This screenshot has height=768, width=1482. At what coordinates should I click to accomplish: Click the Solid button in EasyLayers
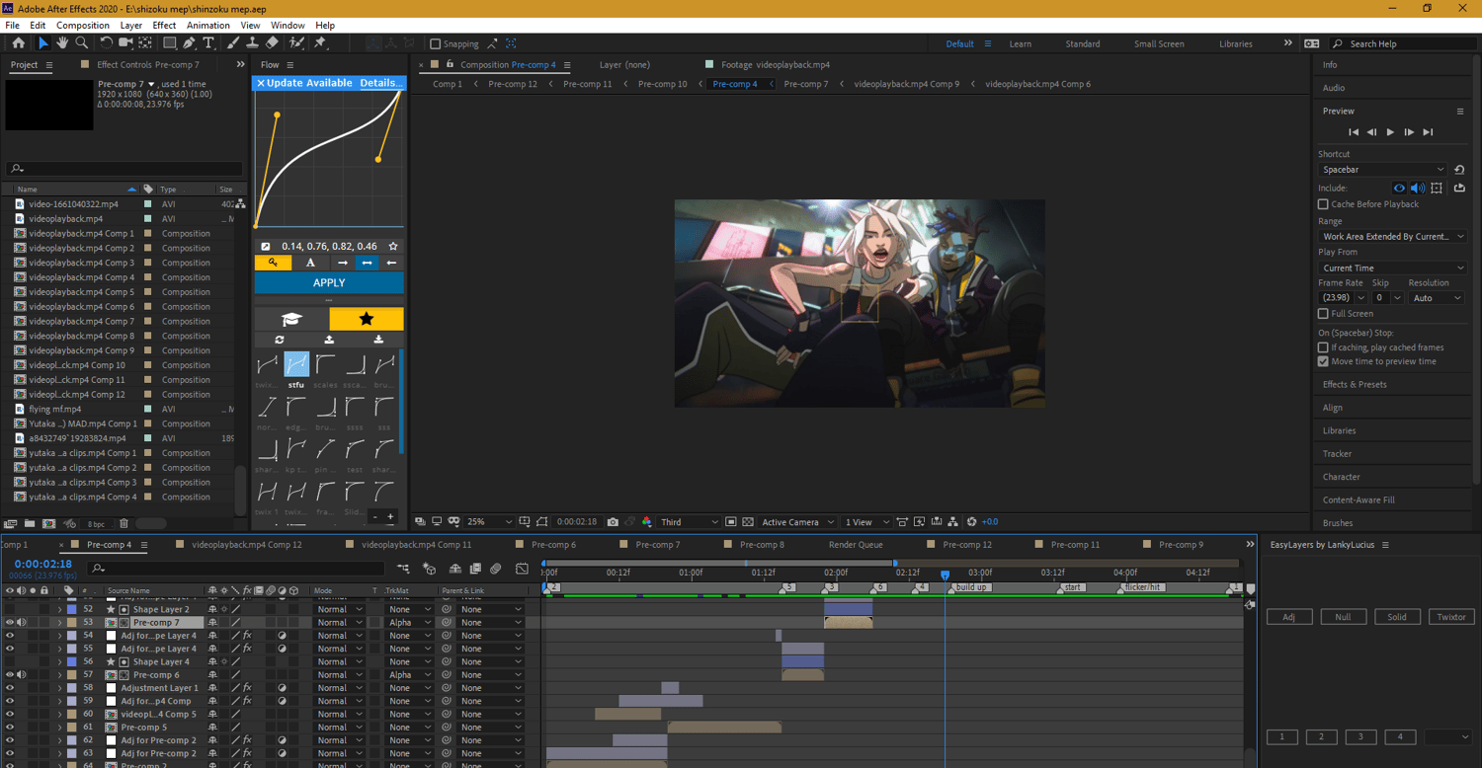(1397, 617)
